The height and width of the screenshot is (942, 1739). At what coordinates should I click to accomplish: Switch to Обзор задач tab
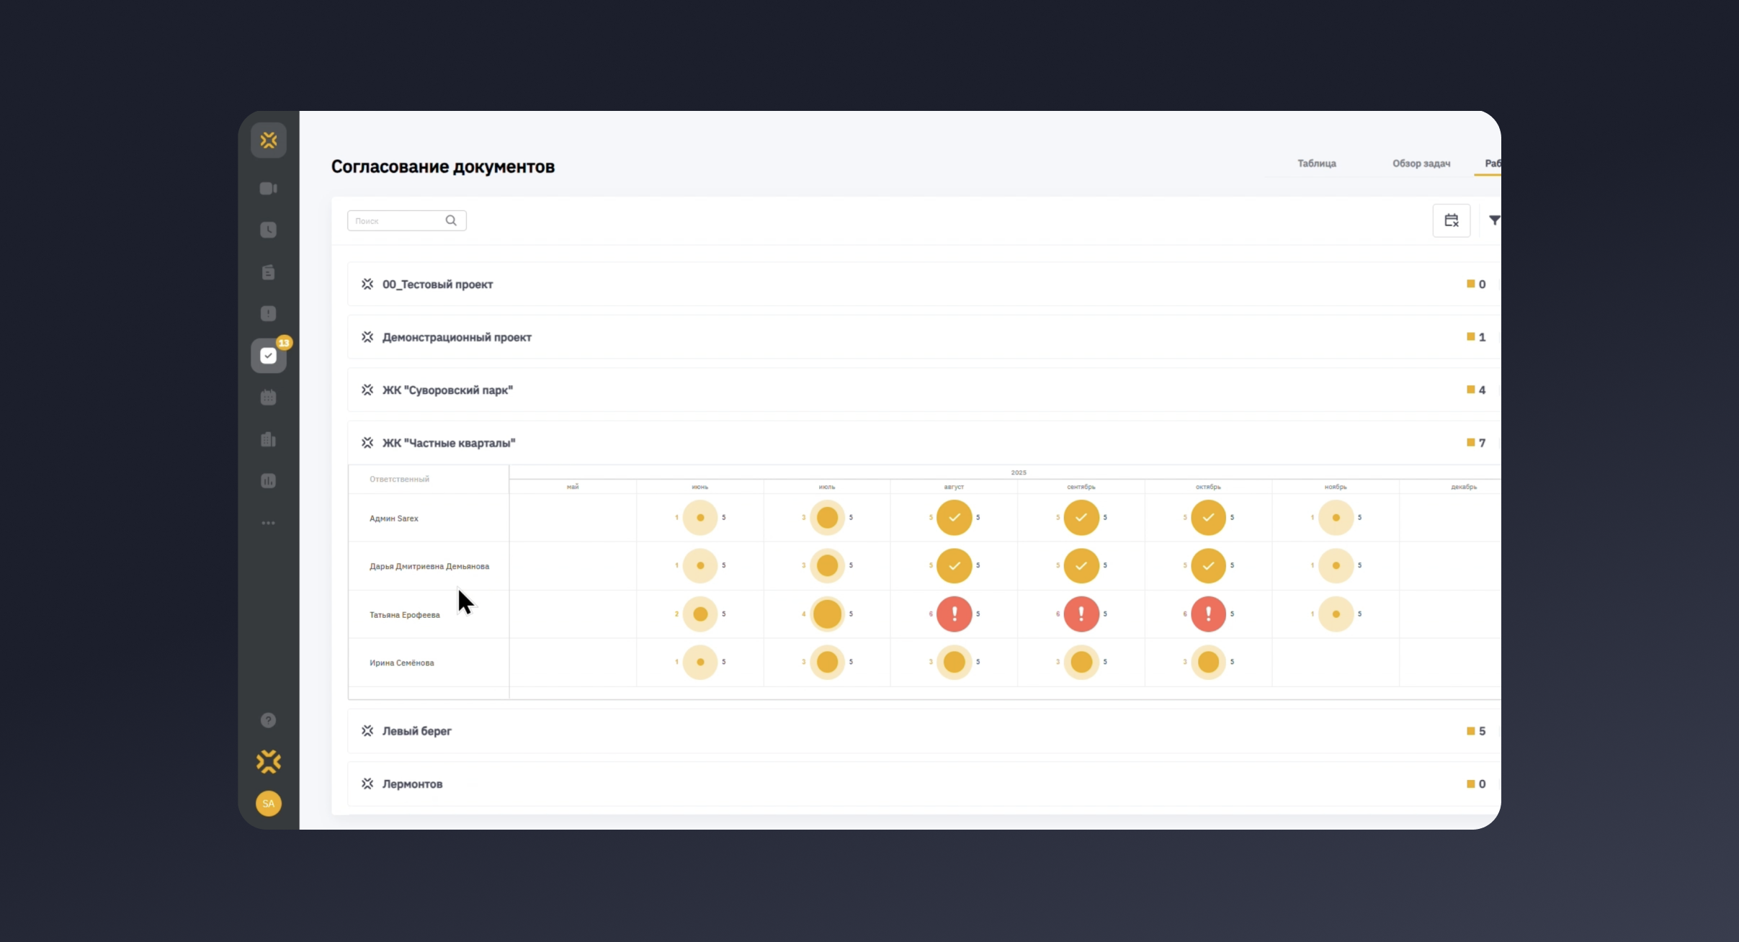point(1421,163)
